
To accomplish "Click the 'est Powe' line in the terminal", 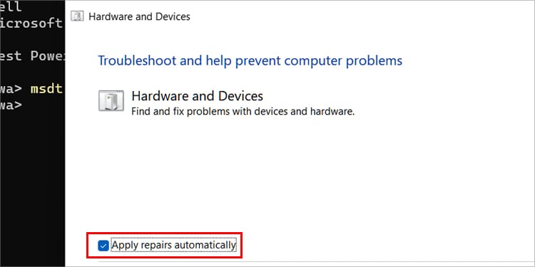I will coord(32,56).
